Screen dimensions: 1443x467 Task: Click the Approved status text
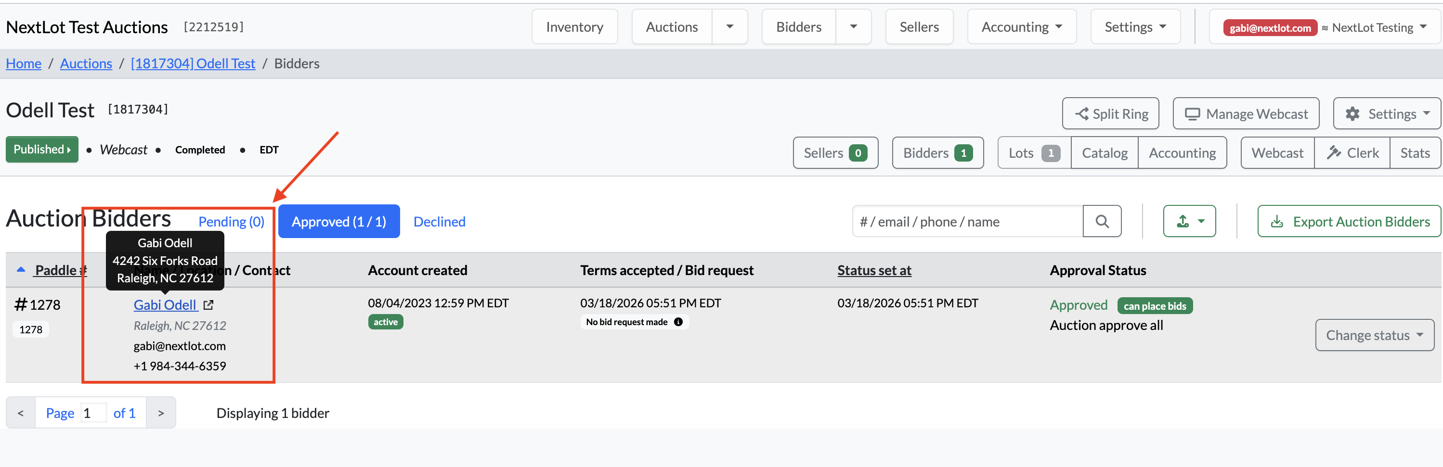click(1079, 305)
